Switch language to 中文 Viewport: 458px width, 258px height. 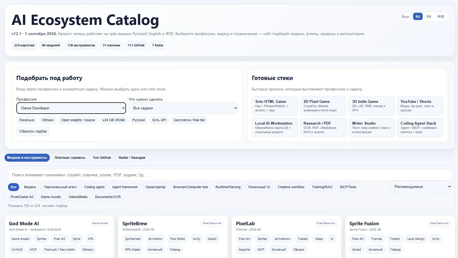point(441,17)
